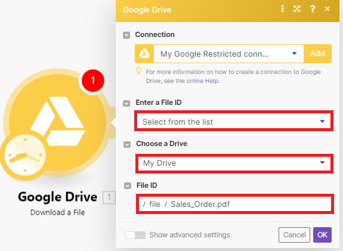Collapse the Enter a File ID section arrow

pos(126,103)
